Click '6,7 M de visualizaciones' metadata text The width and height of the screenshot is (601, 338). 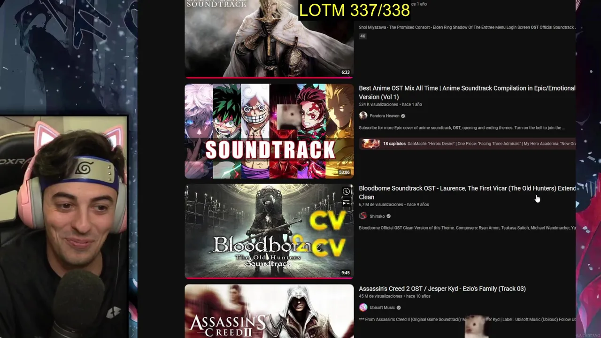[381, 205]
